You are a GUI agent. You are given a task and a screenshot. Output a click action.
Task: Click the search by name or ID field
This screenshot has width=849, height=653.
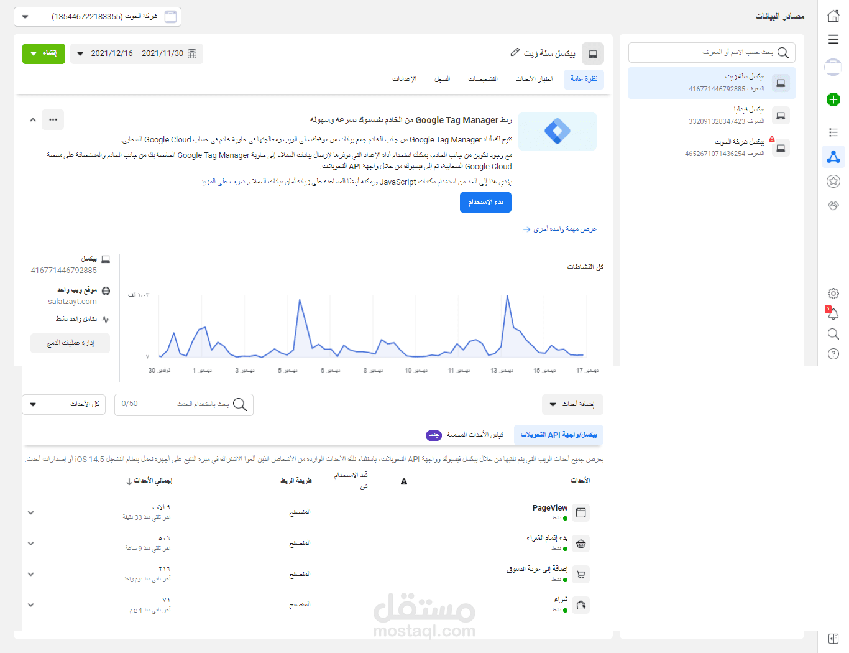click(712, 53)
